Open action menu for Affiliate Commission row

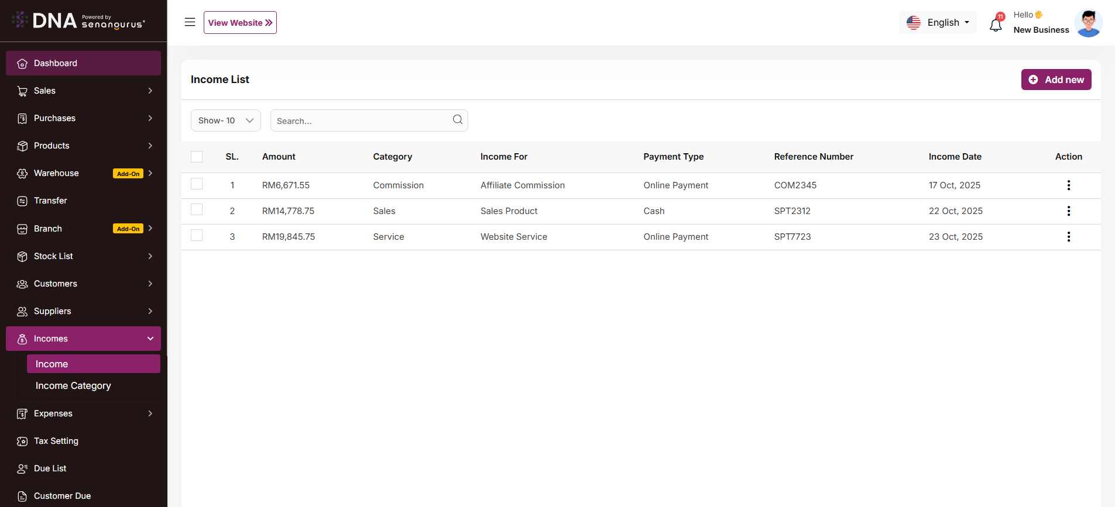pyautogui.click(x=1068, y=185)
